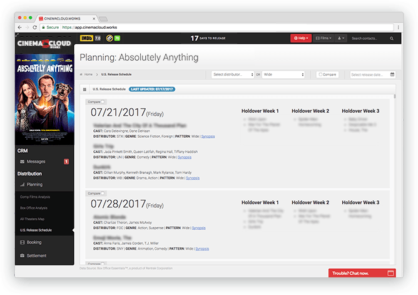The height and width of the screenshot is (295, 418).
Task: Open the Wide release pattern dropdown
Action: (283, 75)
